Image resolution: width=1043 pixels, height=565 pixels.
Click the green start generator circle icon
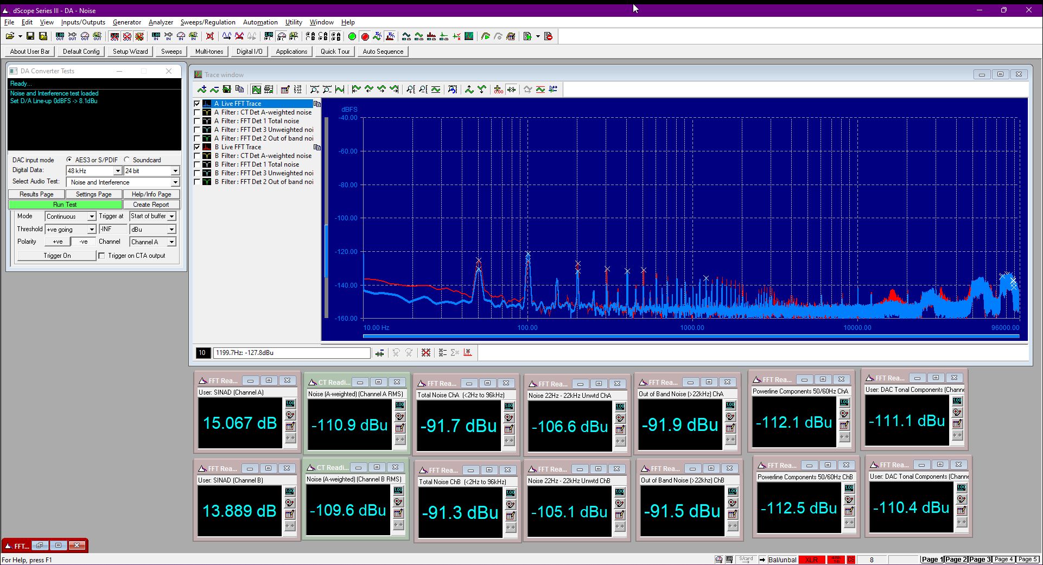click(352, 36)
